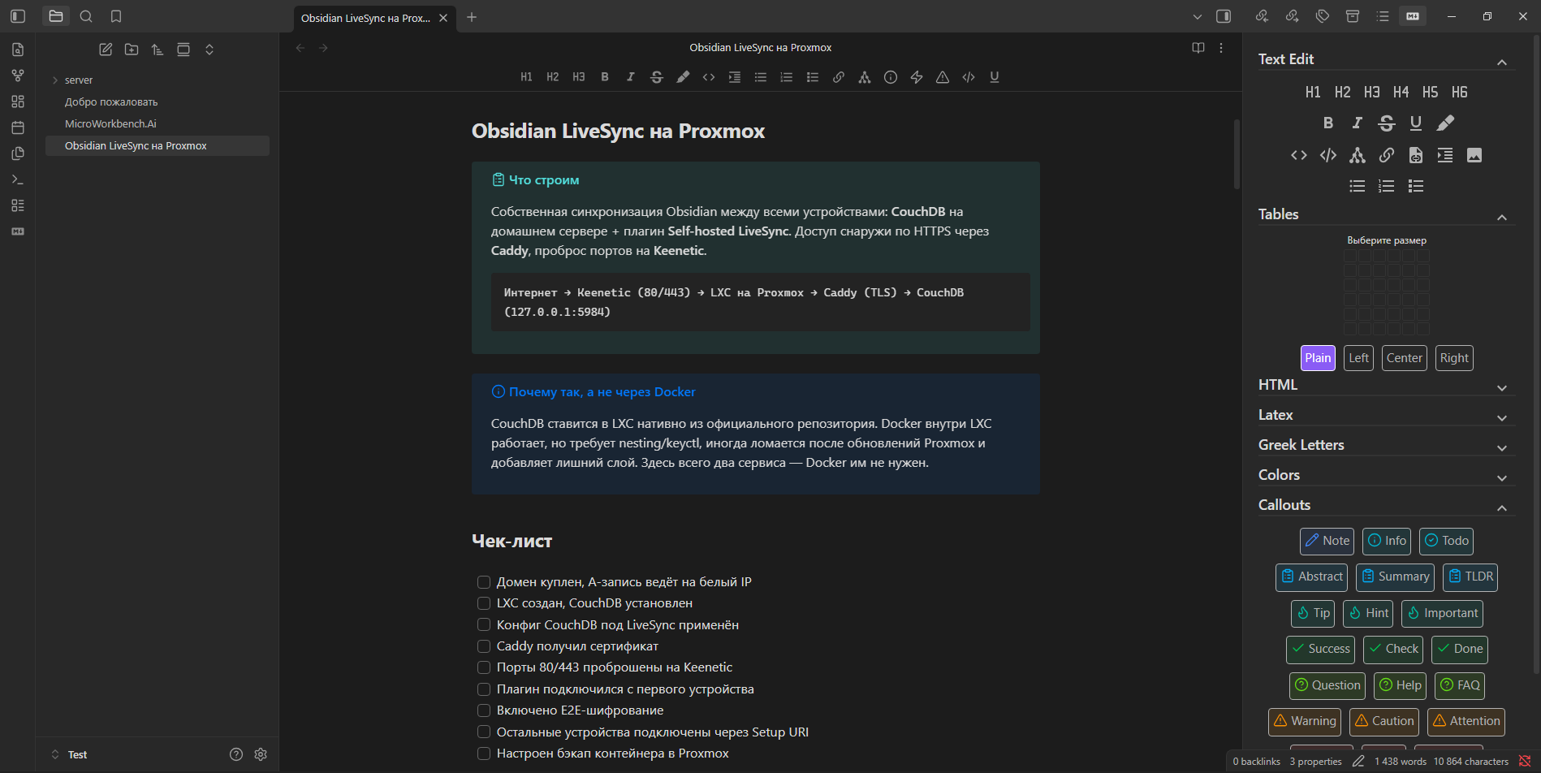Screen dimensions: 1541x773
Task: Expand the Latex section
Action: [1386, 416]
